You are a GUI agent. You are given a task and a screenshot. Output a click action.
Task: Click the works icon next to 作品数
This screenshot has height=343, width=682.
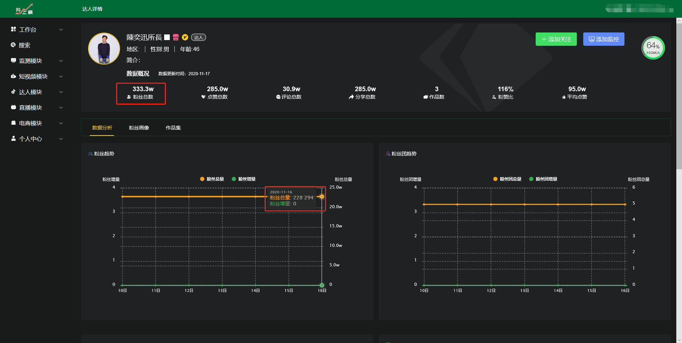(x=426, y=97)
